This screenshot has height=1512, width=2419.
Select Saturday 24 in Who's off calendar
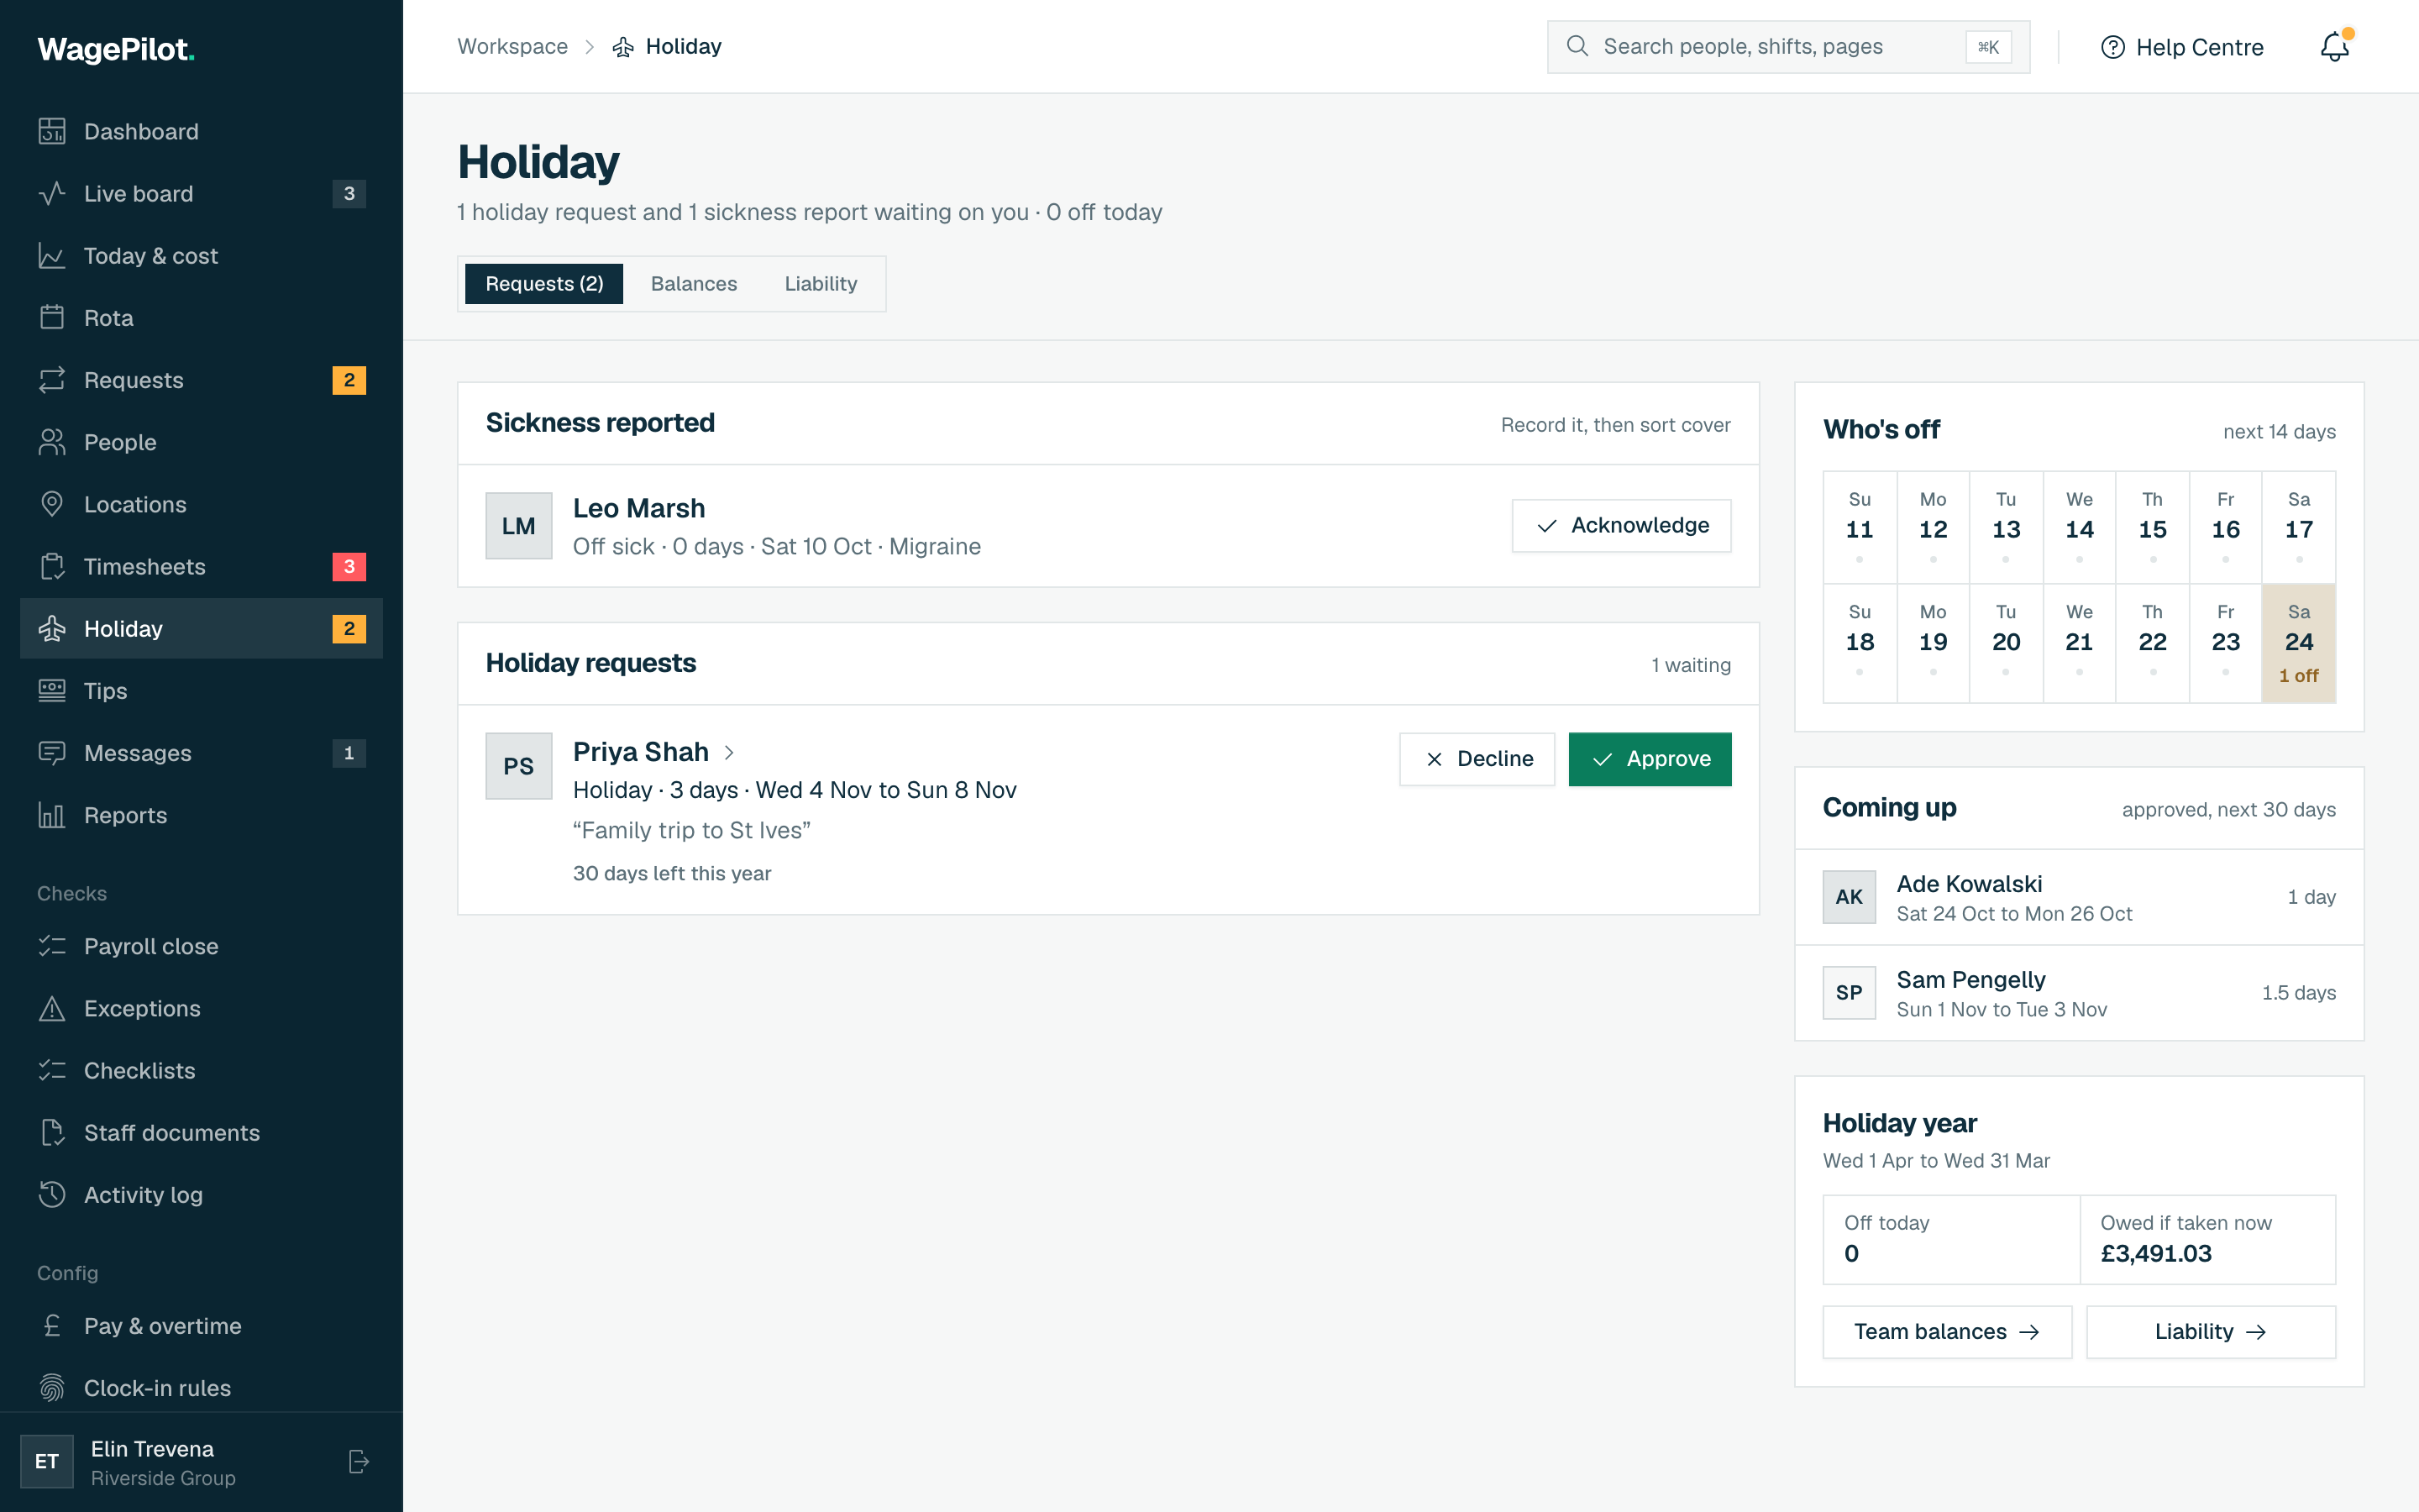2298,643
